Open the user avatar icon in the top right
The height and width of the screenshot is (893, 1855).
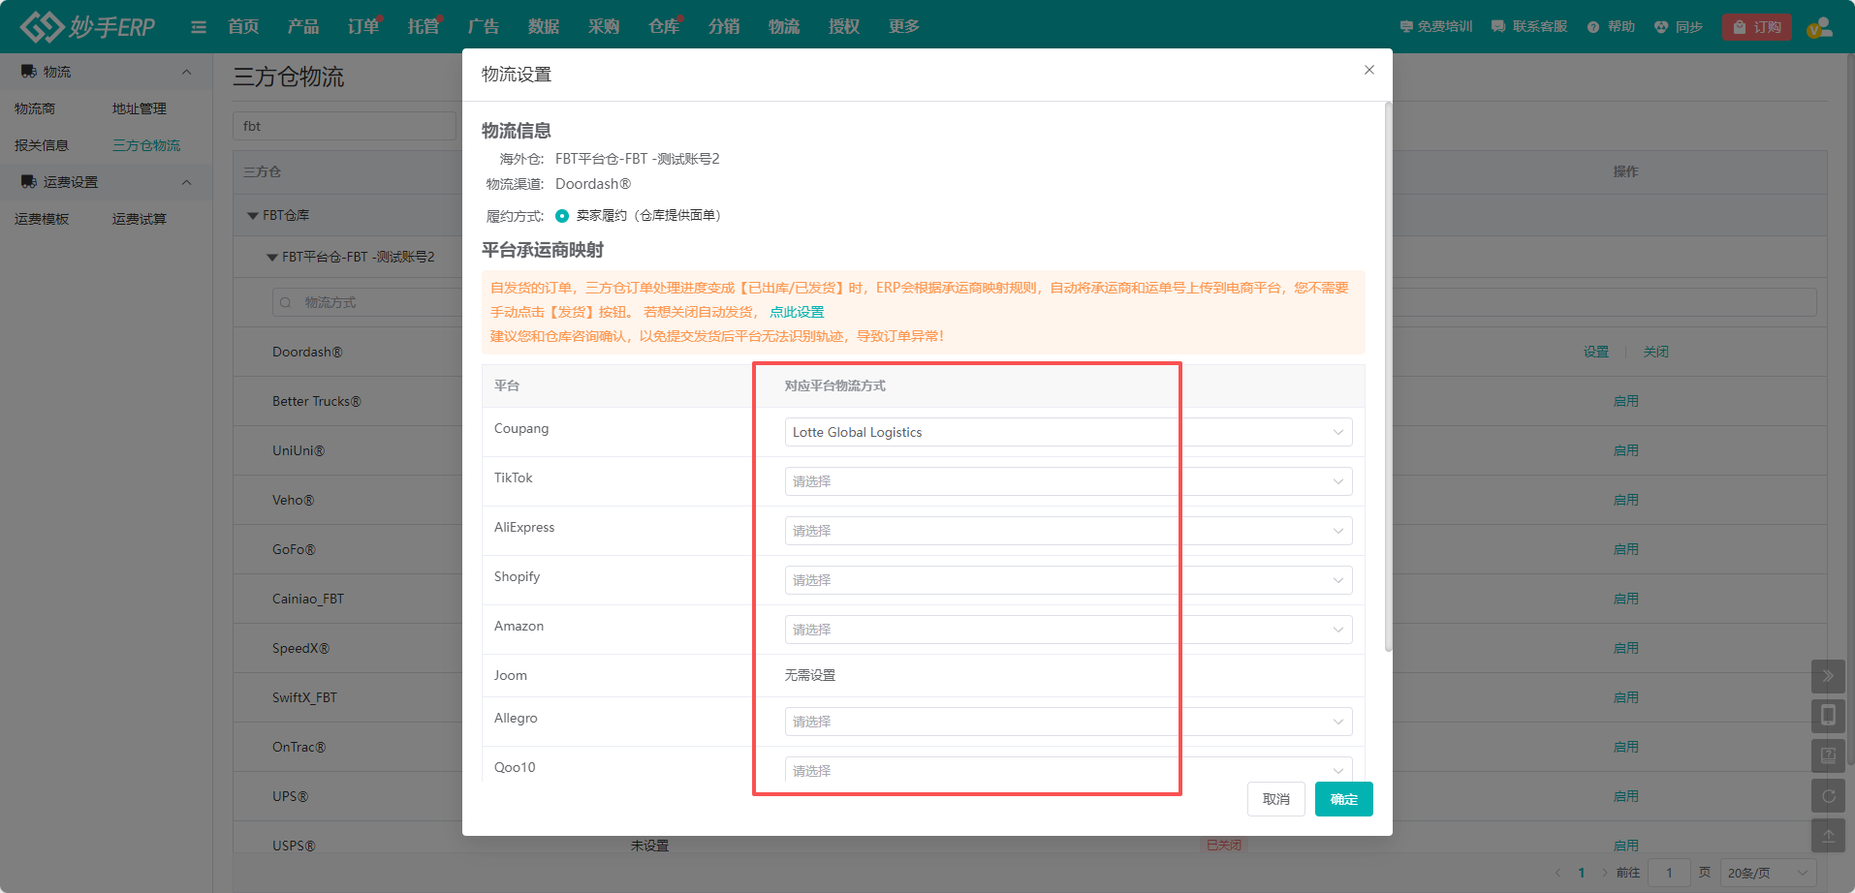click(x=1819, y=27)
